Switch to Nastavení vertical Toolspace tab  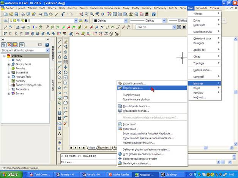click(x=53, y=85)
